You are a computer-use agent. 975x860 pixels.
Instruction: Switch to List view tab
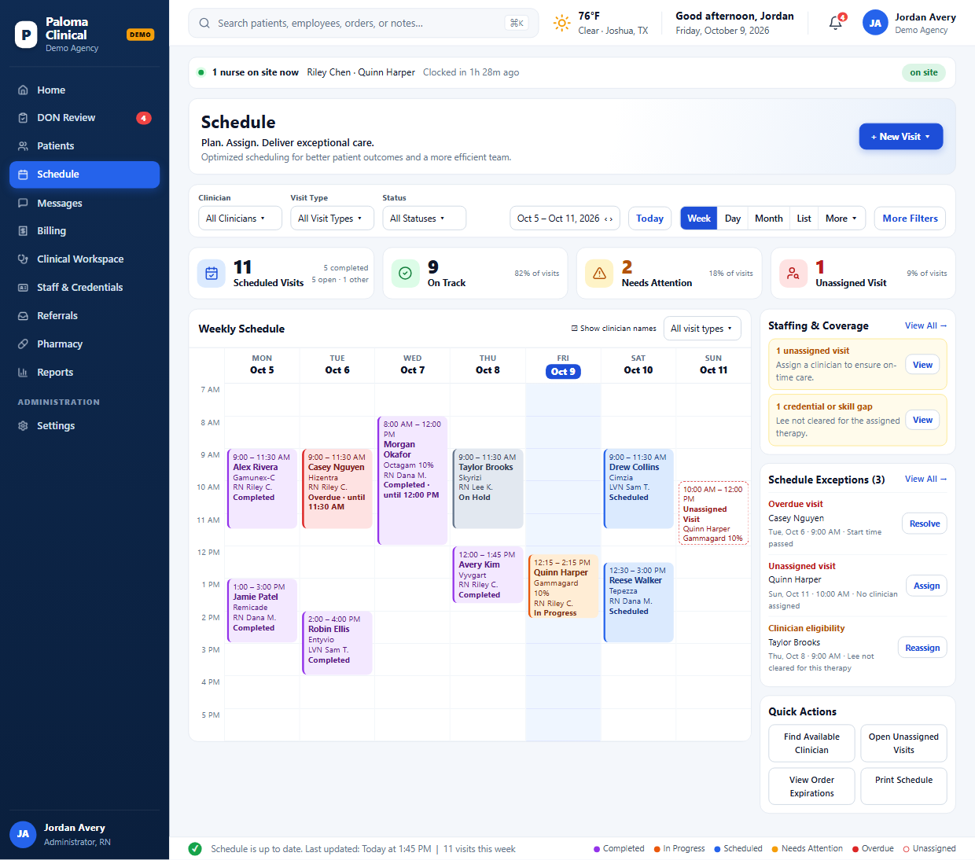(x=804, y=219)
